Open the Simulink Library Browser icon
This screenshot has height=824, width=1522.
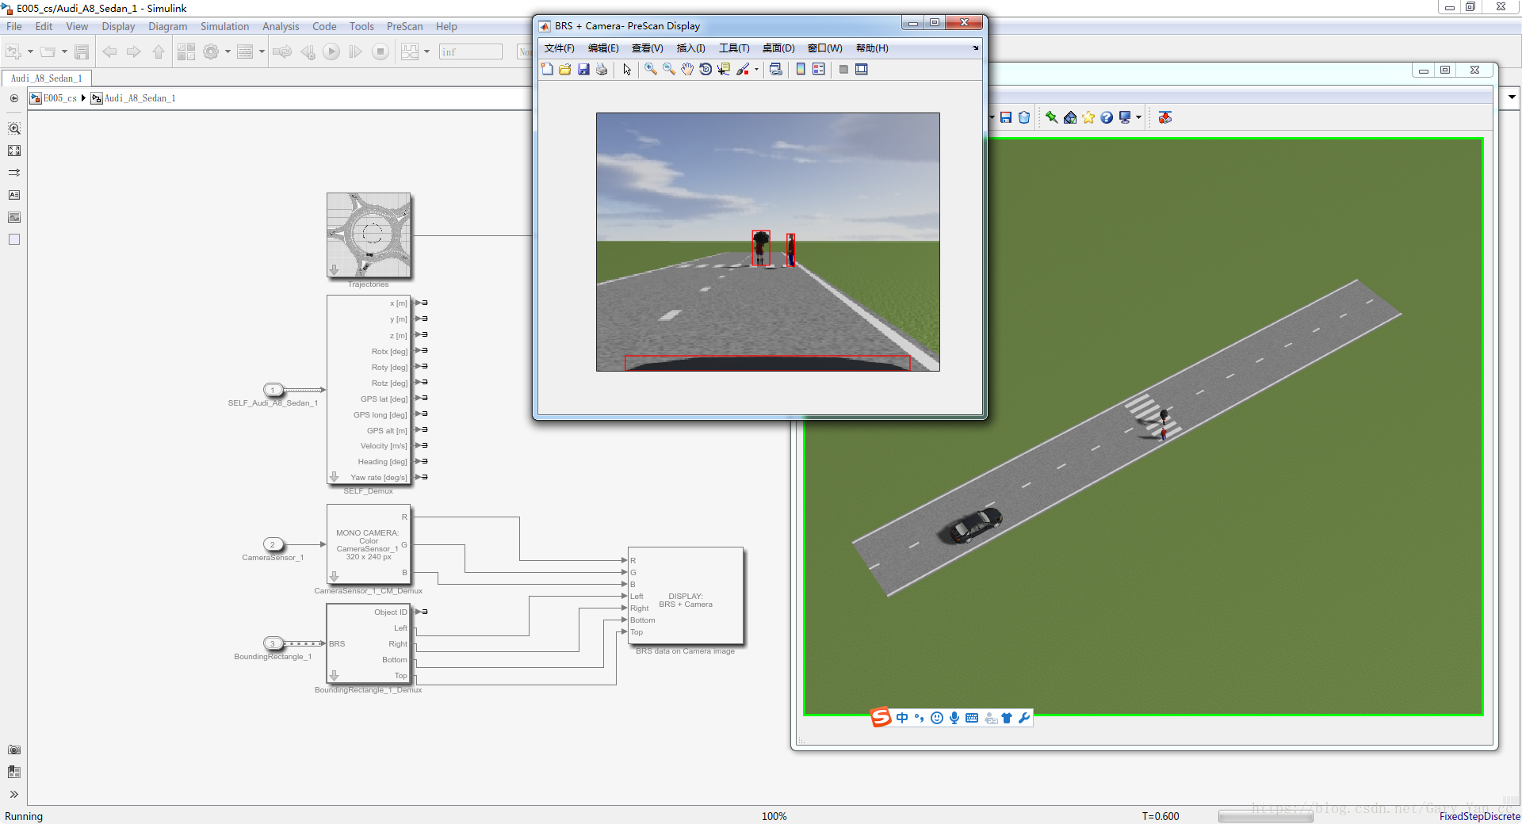(x=186, y=52)
